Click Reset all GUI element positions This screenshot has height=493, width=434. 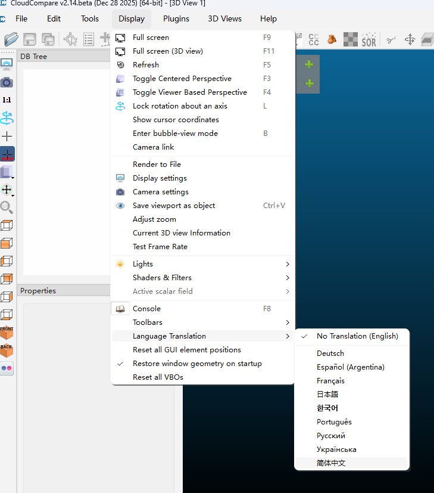pos(202,350)
